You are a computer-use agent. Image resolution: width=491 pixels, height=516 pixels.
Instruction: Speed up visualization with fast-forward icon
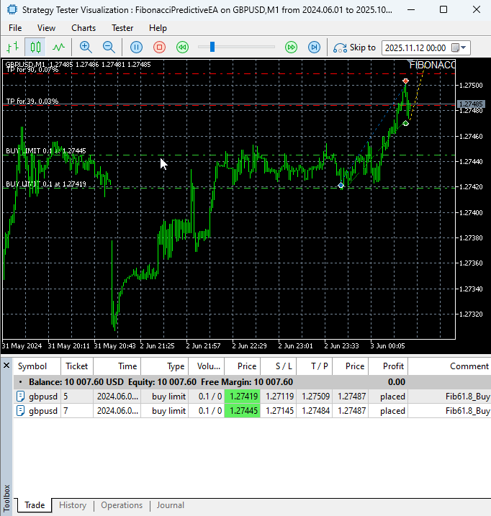click(291, 47)
